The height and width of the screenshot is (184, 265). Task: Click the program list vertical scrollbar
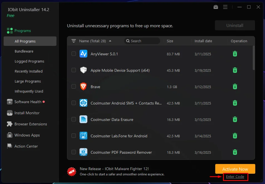tap(253, 58)
